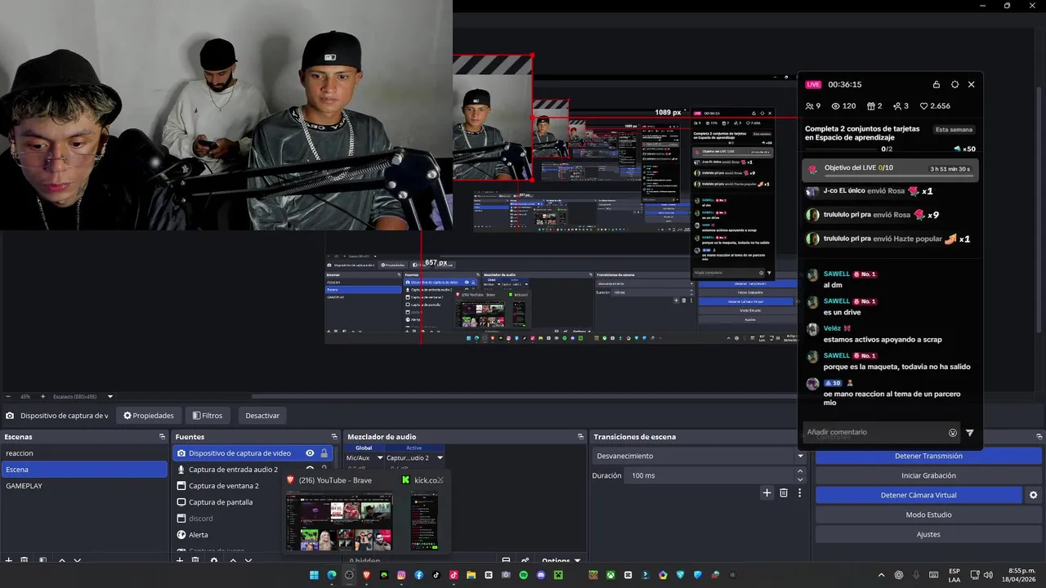Viewport: 1046px width, 588px height.
Task: Open transition properties three-dot menu
Action: click(799, 492)
